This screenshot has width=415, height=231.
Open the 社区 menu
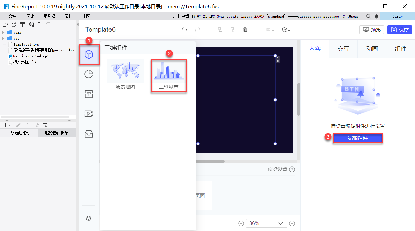click(86, 16)
